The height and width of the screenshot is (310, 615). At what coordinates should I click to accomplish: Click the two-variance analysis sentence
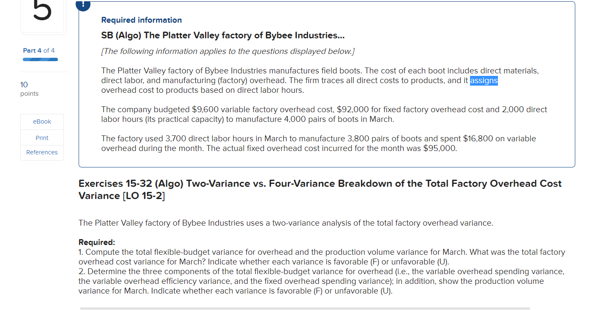tap(285, 223)
